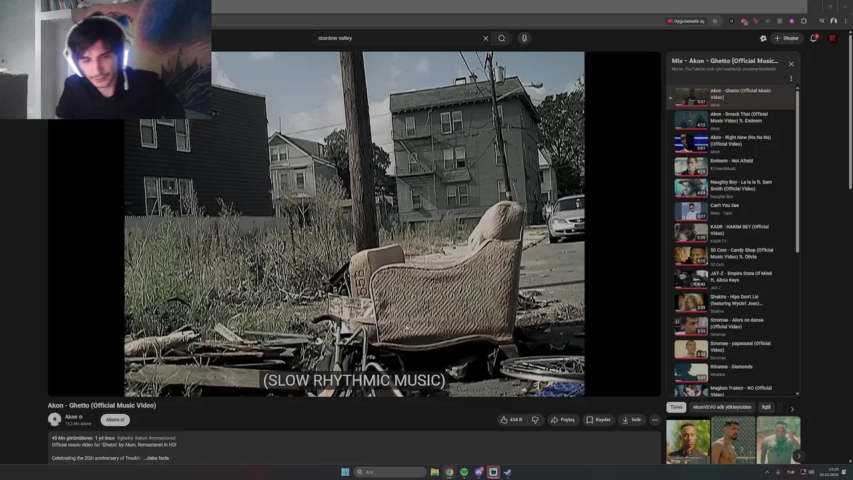This screenshot has width=853, height=480.
Task: Play 'Rihanna - Diamonds' from Mix
Action: pyautogui.click(x=732, y=371)
